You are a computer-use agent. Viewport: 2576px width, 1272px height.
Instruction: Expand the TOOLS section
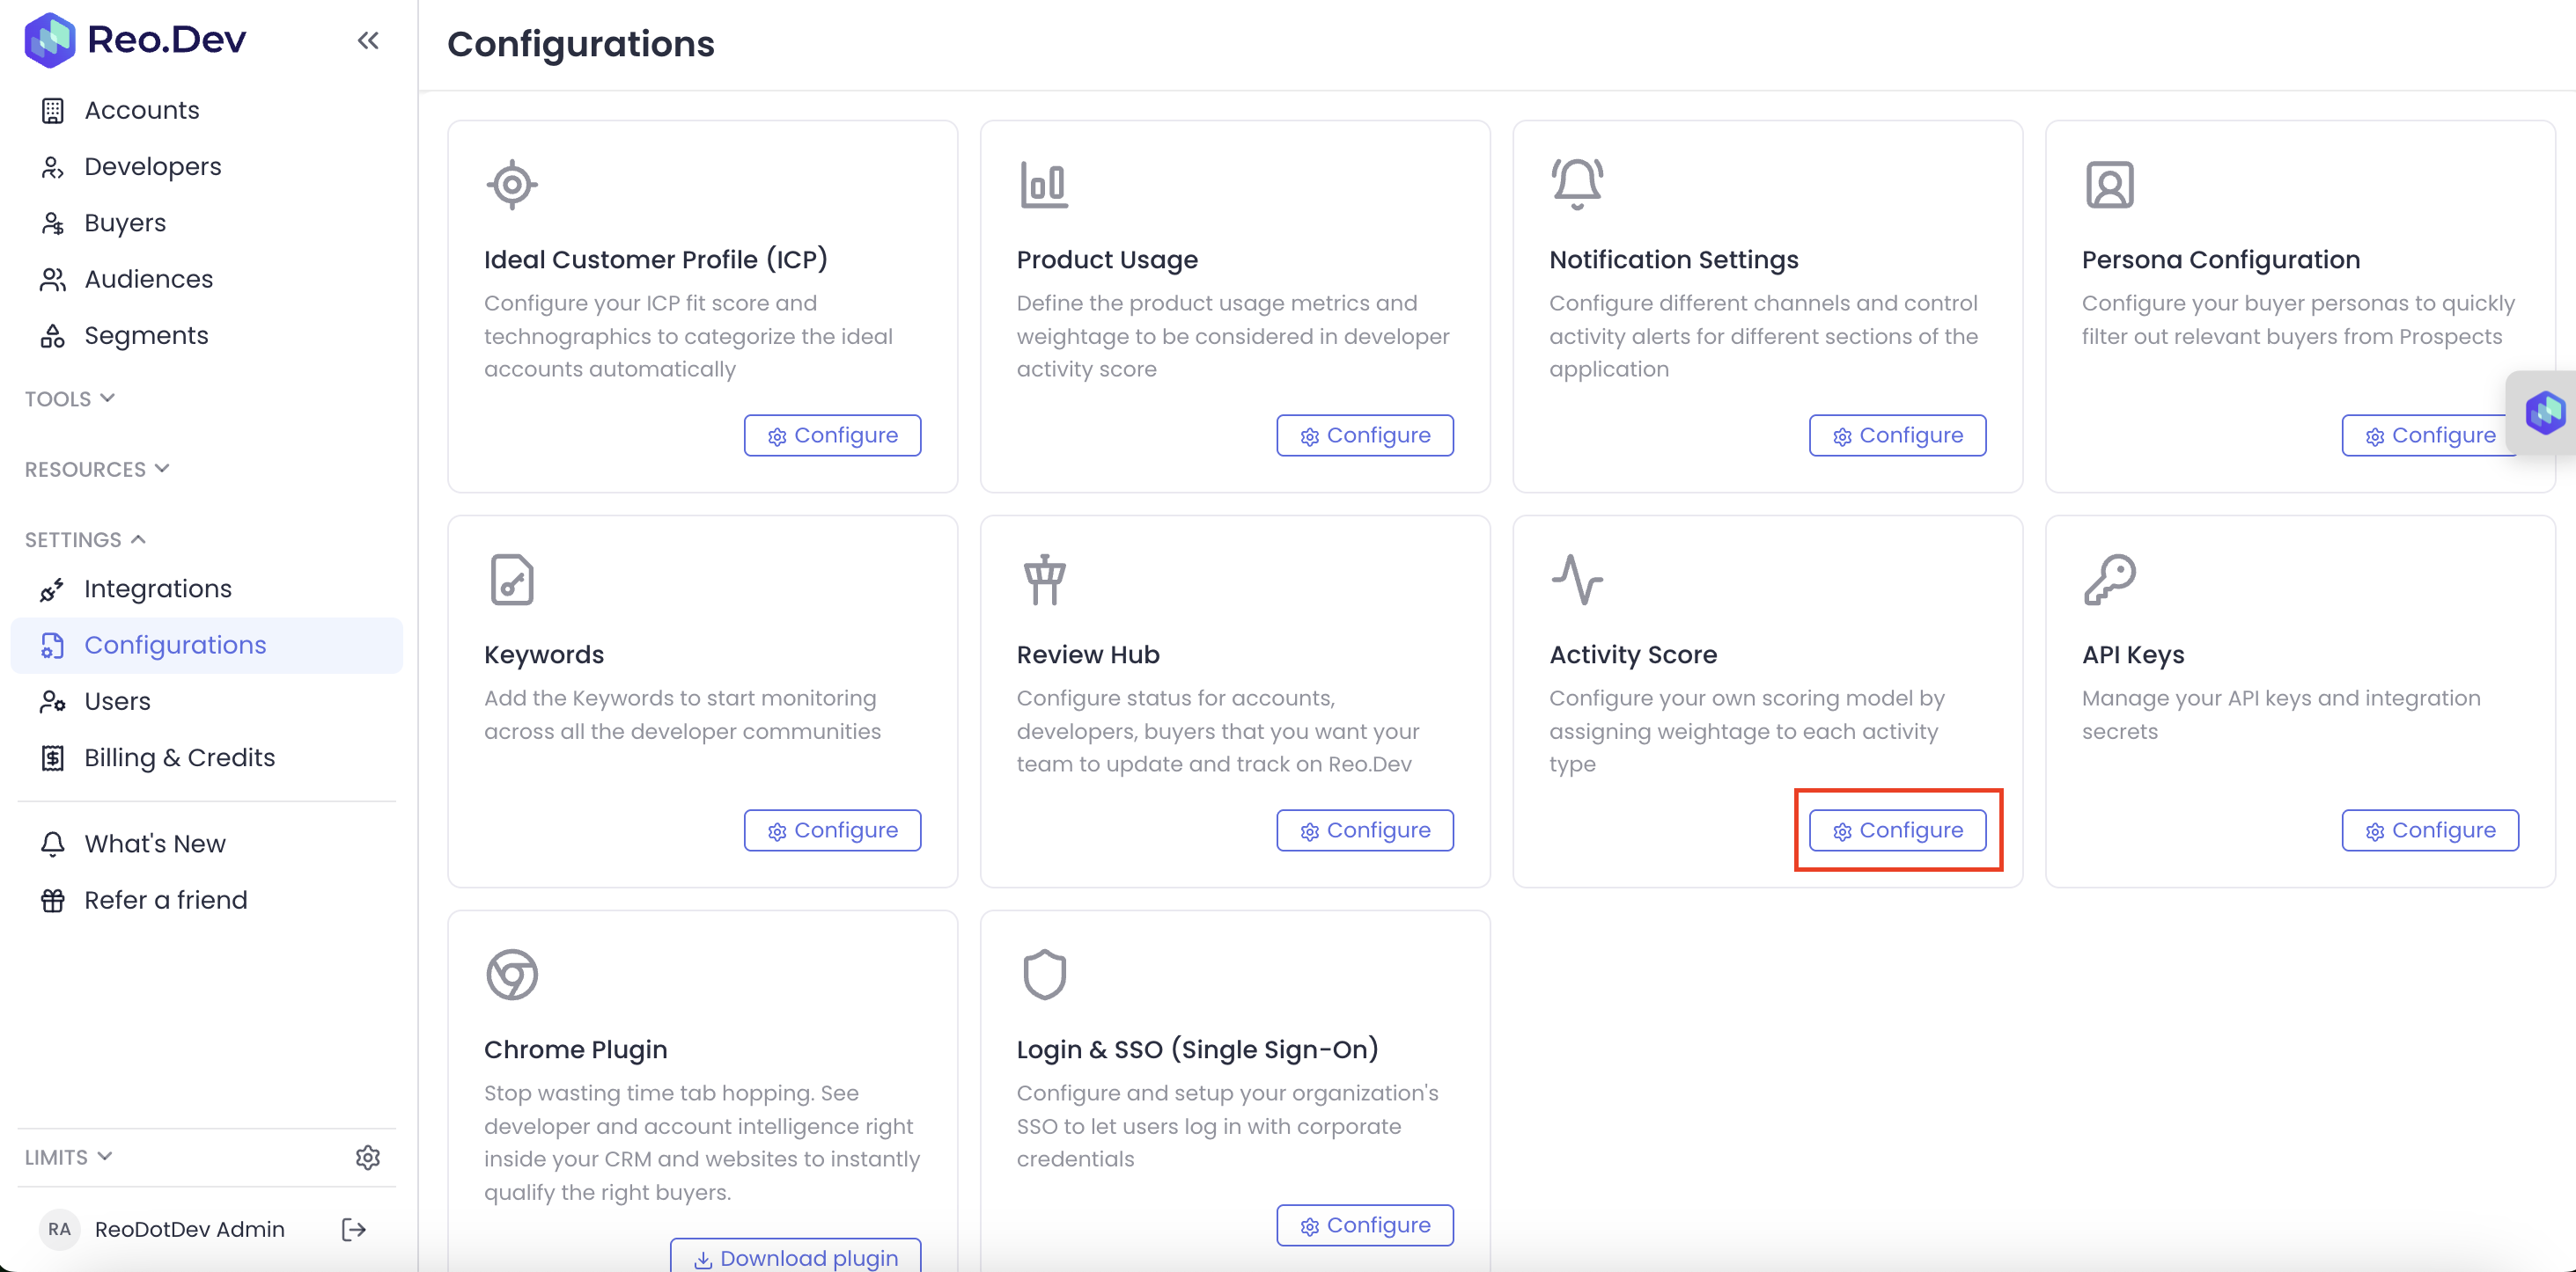pos(70,398)
